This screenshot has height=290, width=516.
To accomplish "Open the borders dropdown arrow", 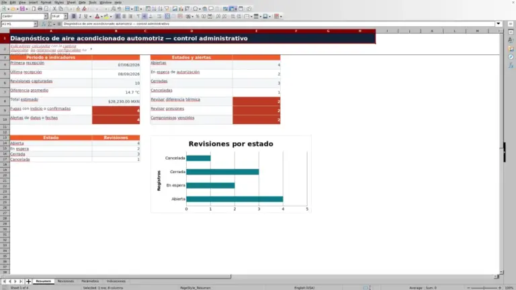I will point(251,16).
